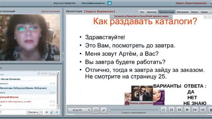The height and width of the screenshot is (119, 212).
Task: Jump to the first slide
Action: (x=171, y=110)
